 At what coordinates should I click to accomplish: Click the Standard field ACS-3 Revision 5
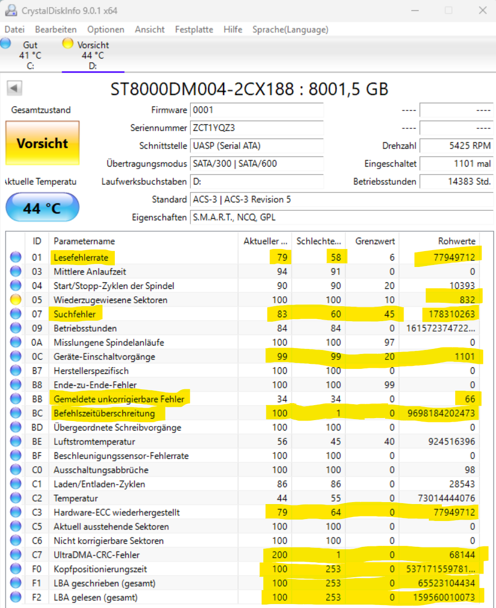click(342, 199)
